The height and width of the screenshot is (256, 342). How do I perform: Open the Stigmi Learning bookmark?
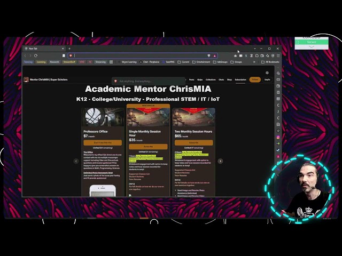[127, 62]
